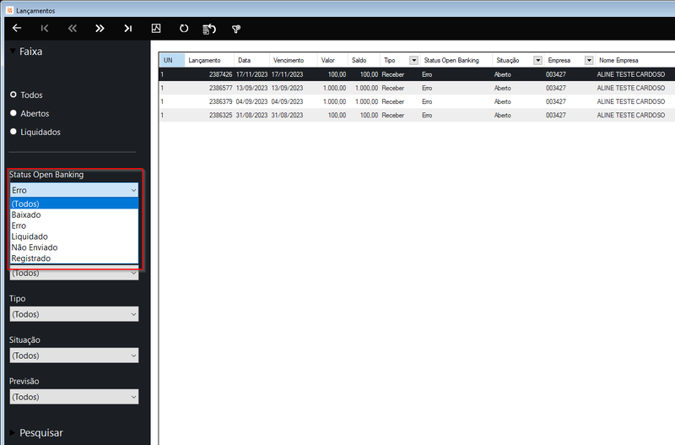
Task: Click the 04/09/2023 Vencimento cell
Action: tap(287, 101)
